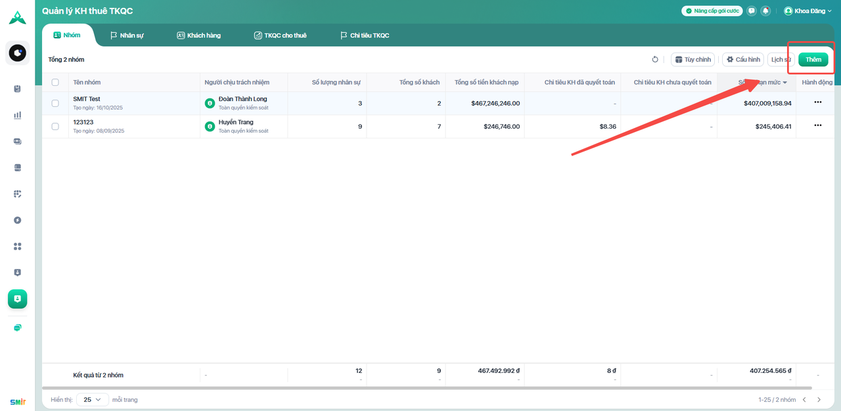Screen dimensions: 841x411
Task: Open actions menu for 123123 row
Action: pos(817,125)
